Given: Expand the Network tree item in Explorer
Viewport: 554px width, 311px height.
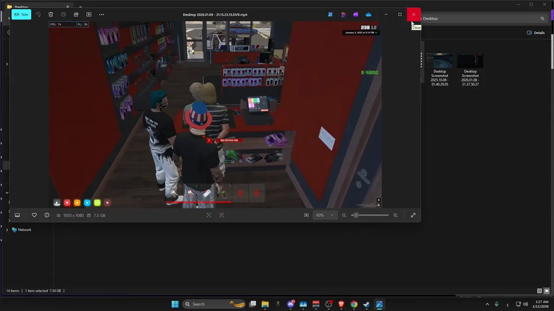Looking at the screenshot, I should coord(7,230).
